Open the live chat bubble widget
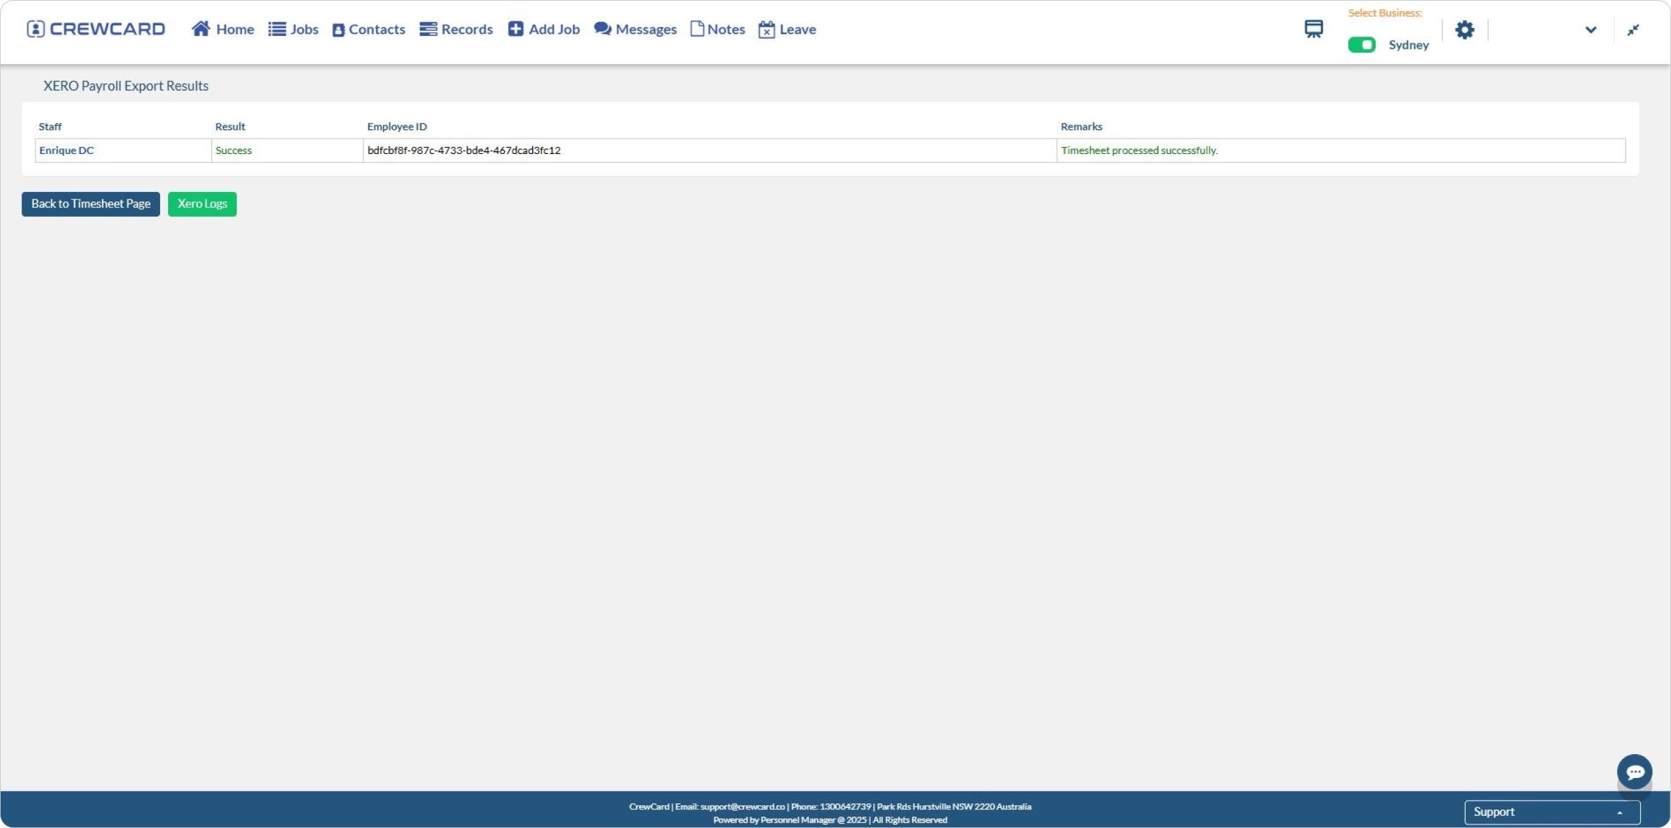 1634,772
